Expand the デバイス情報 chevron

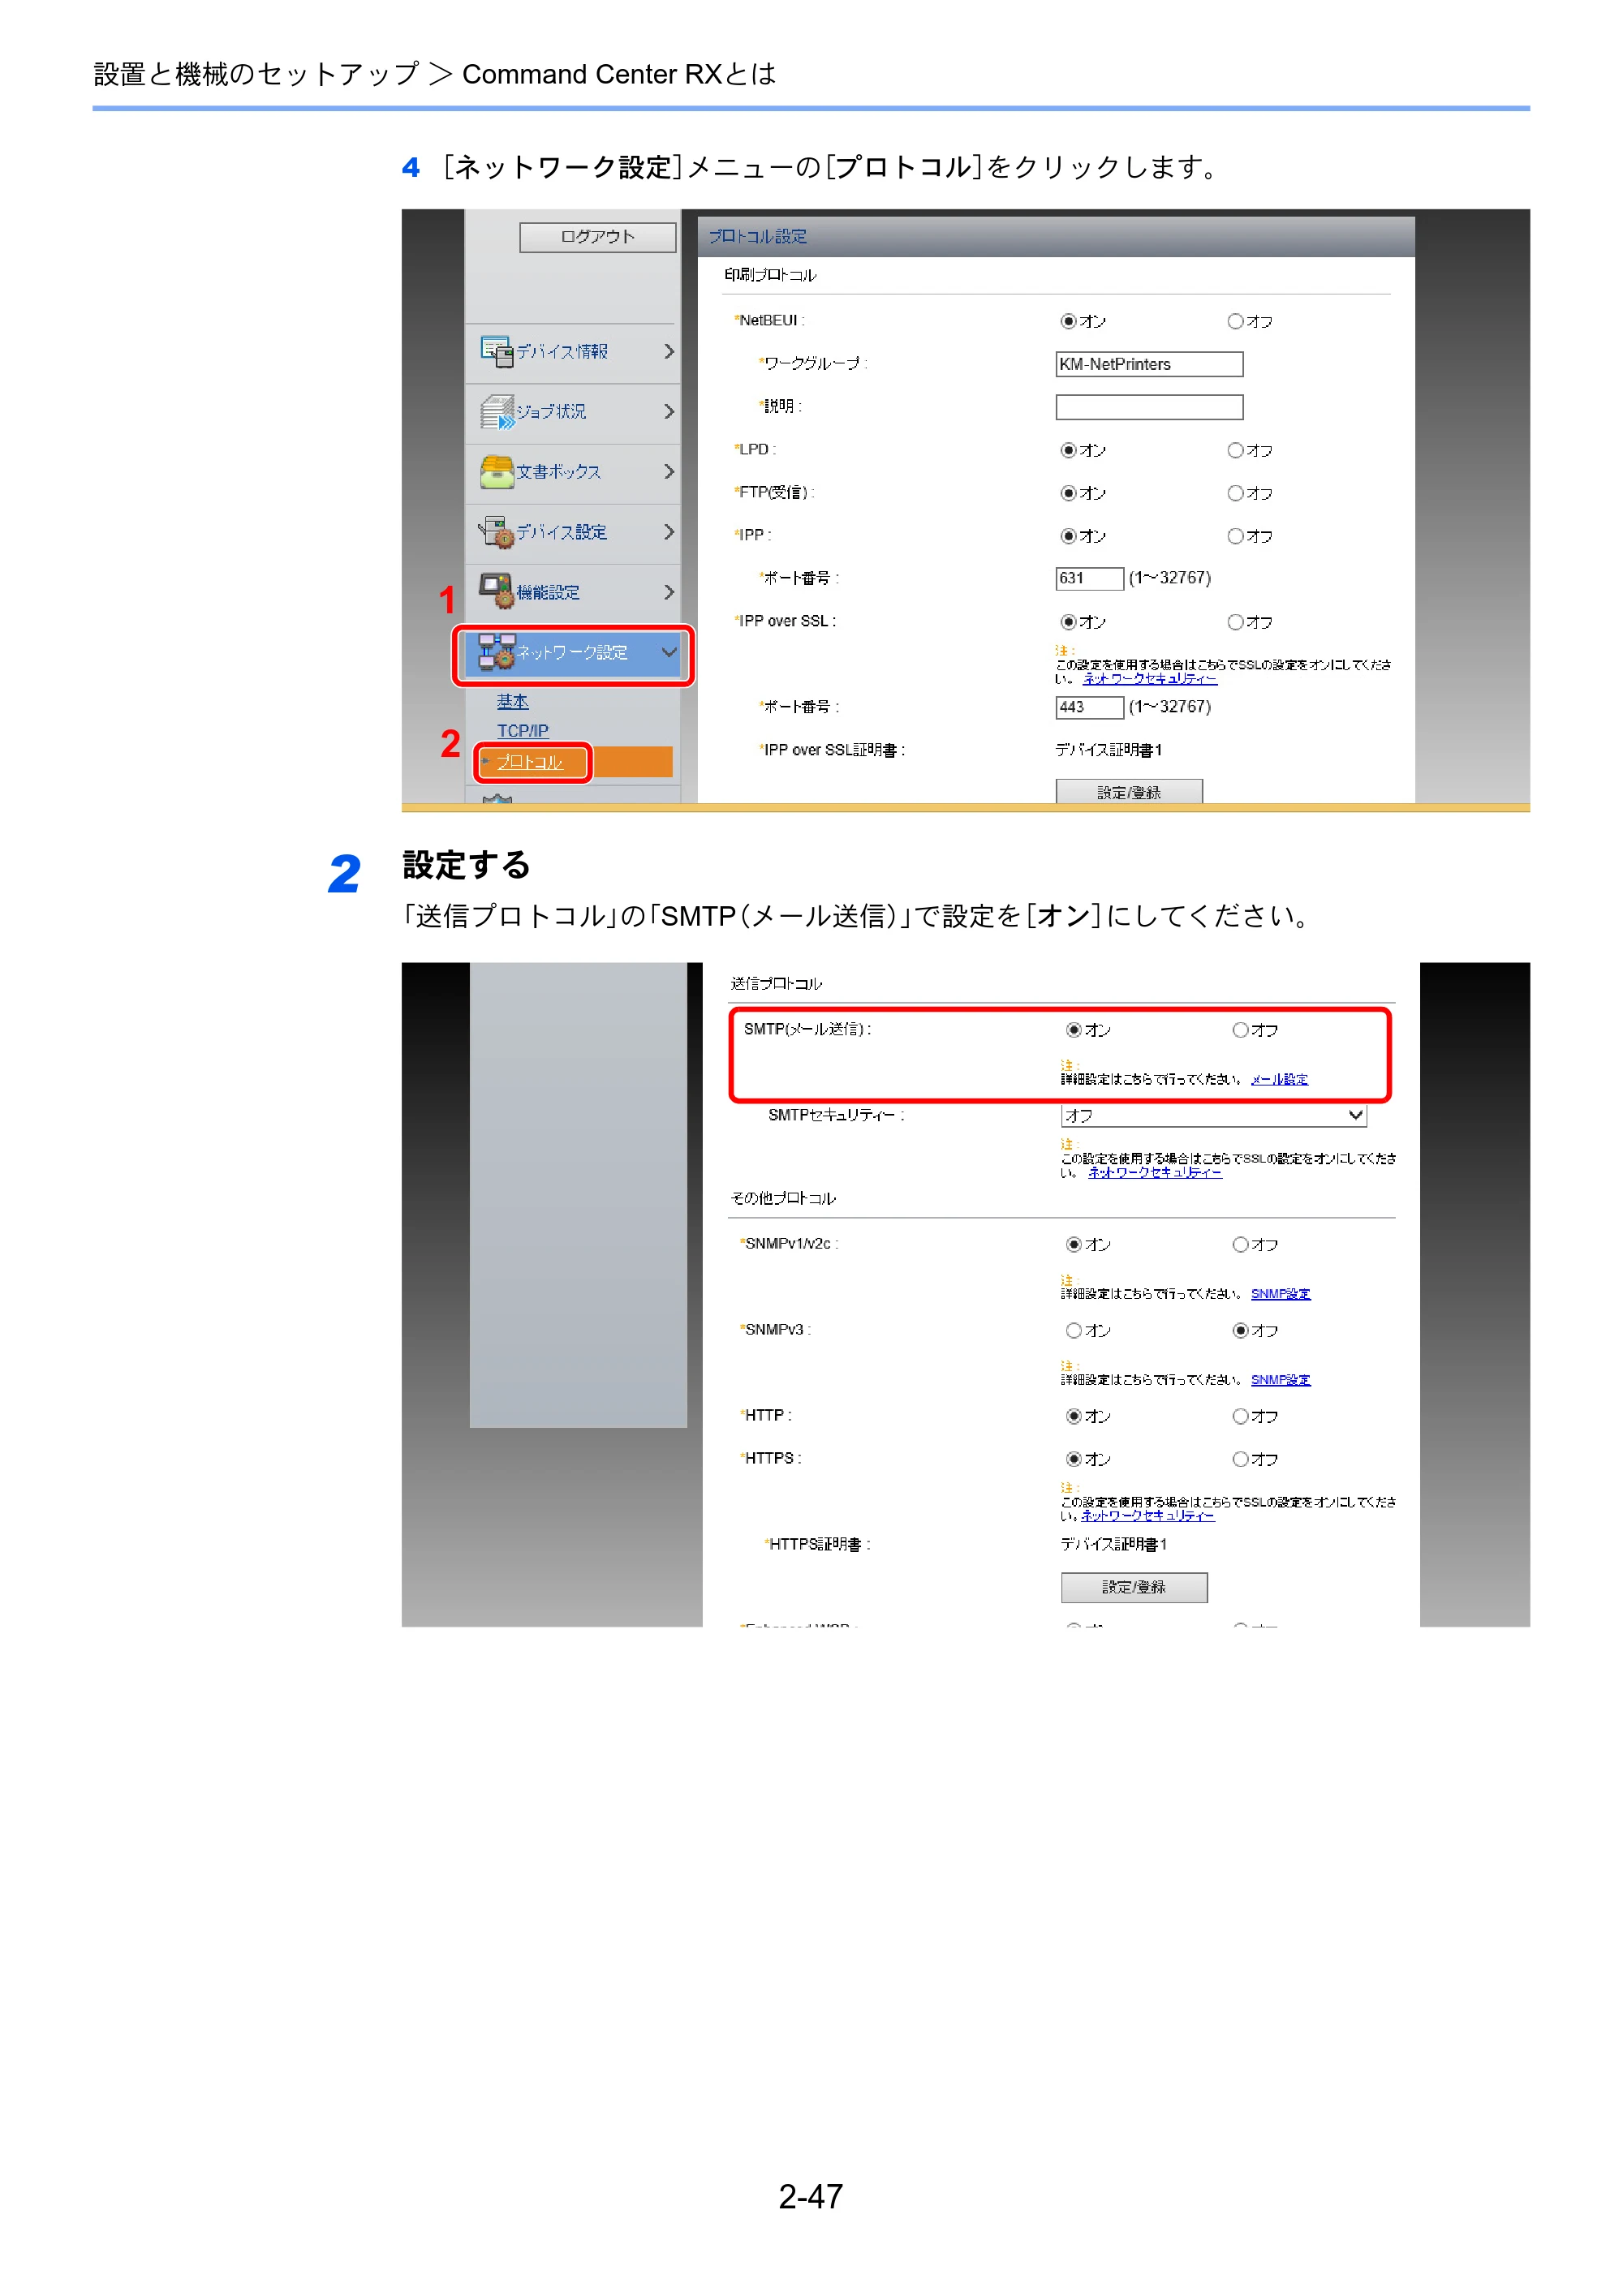click(x=669, y=351)
